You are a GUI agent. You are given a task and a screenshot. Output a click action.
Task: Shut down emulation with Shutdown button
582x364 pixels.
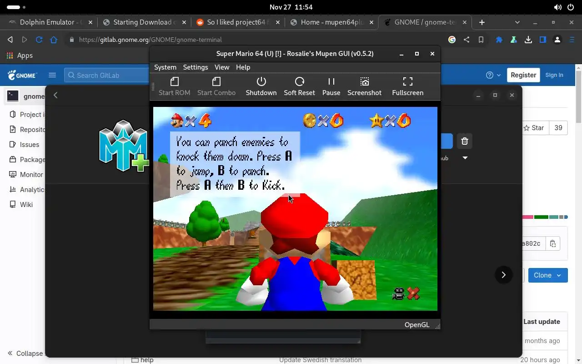[x=261, y=86]
